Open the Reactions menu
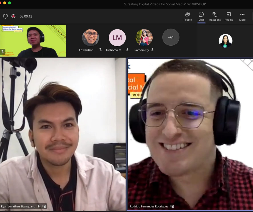Viewport: 253px width, 212px height. click(x=215, y=16)
